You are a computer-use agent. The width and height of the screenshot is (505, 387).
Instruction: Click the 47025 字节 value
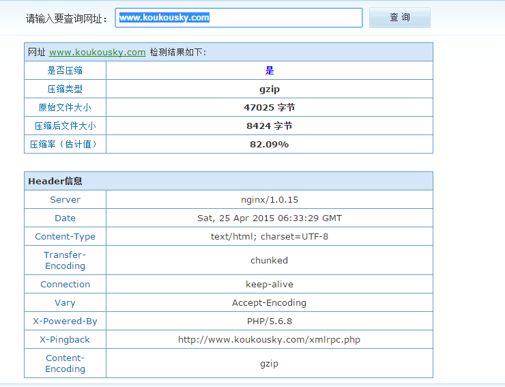pyautogui.click(x=270, y=107)
